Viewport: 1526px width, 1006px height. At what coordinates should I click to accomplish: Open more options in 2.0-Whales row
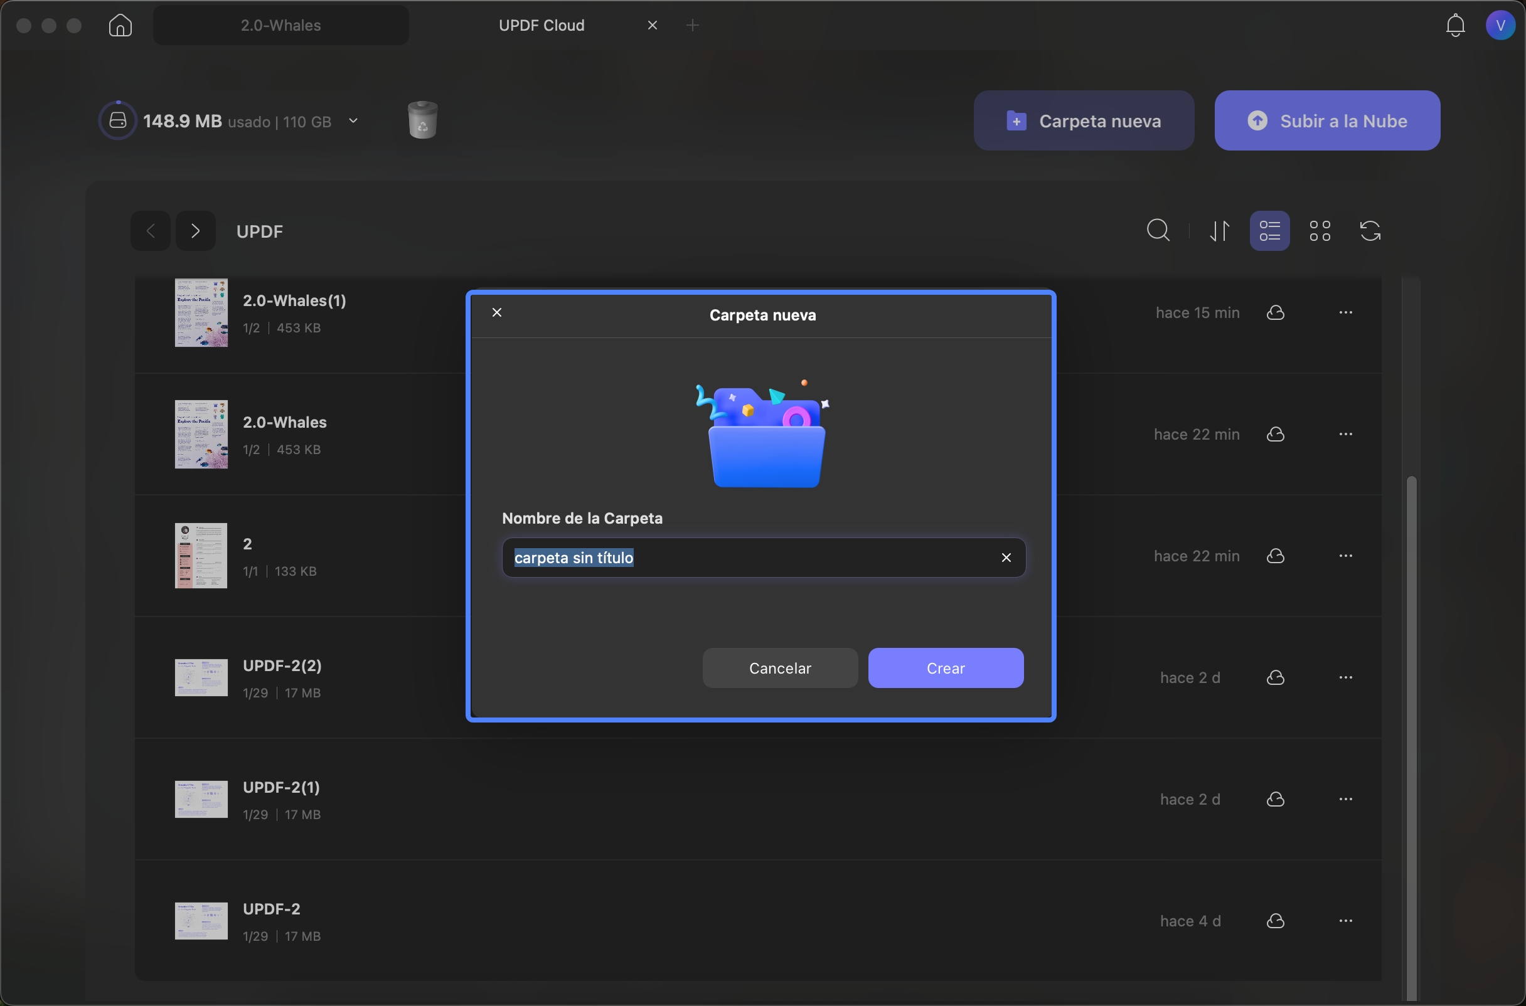pos(1346,435)
